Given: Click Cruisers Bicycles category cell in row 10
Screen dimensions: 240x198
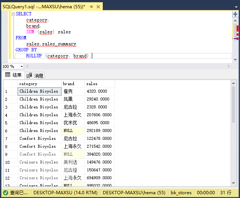Looking at the screenshot, I should (x=39, y=162).
